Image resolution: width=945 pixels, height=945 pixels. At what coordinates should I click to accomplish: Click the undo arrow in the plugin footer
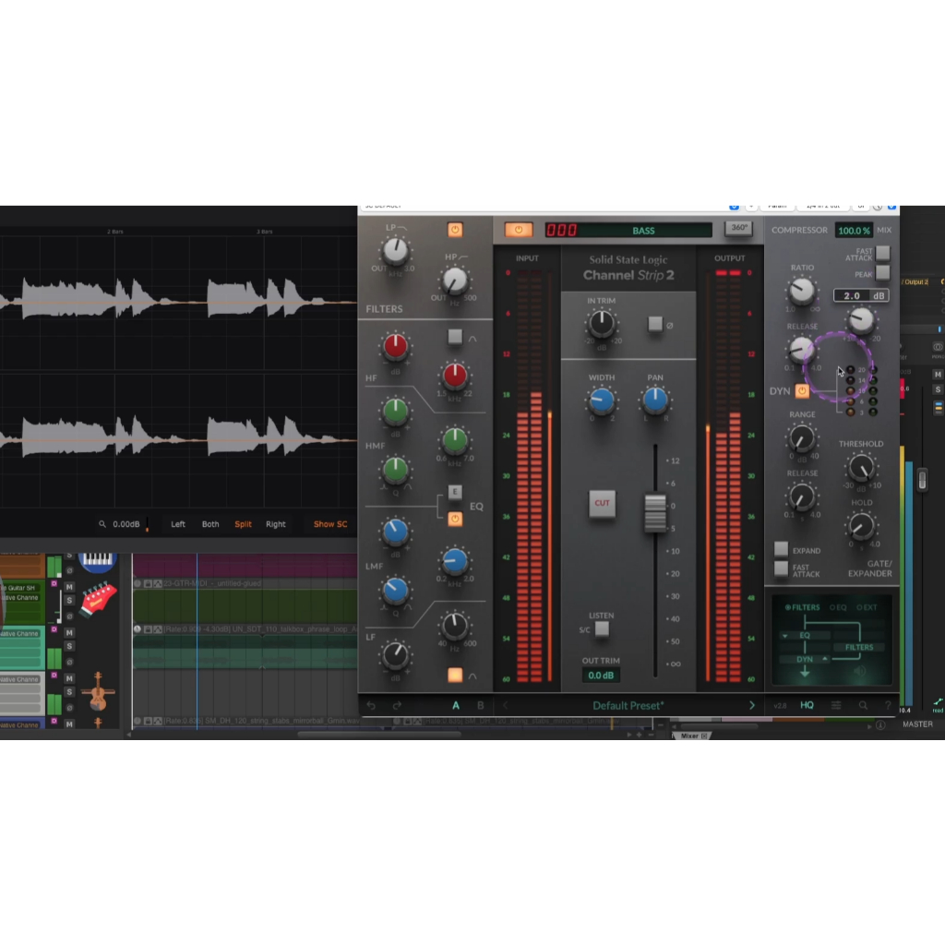tap(371, 706)
